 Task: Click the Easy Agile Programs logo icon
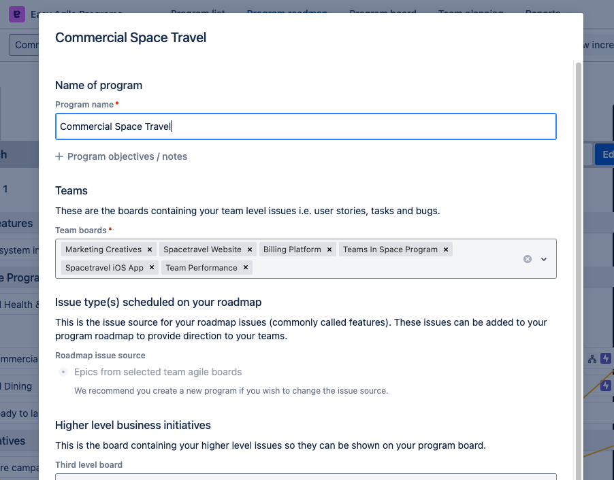coord(16,14)
